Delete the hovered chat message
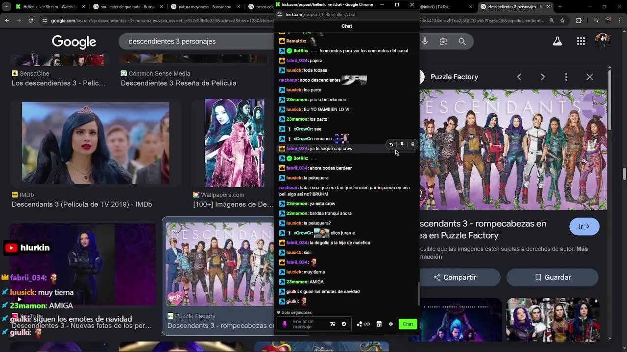The height and width of the screenshot is (352, 627). pyautogui.click(x=412, y=145)
